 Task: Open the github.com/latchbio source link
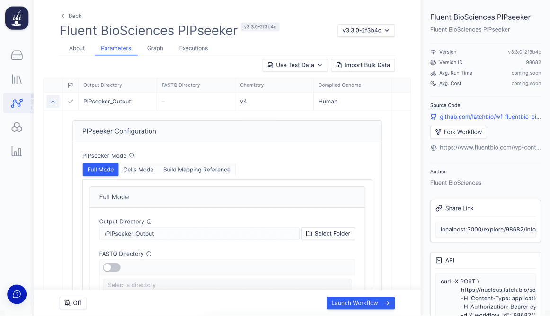(x=490, y=117)
